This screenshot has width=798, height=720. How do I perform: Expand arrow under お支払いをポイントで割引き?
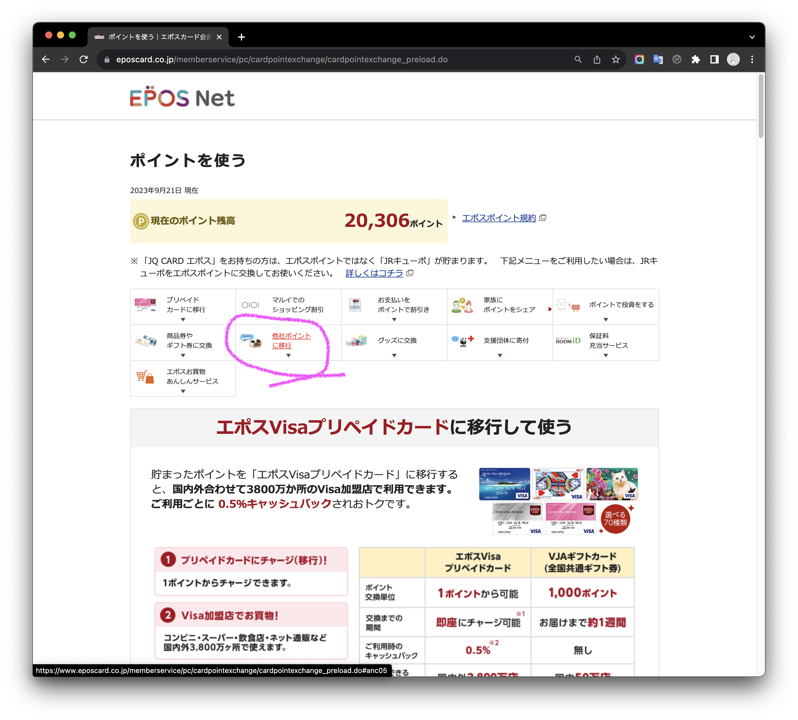click(394, 320)
